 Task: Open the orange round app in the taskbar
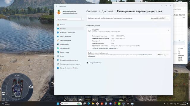[102, 104]
